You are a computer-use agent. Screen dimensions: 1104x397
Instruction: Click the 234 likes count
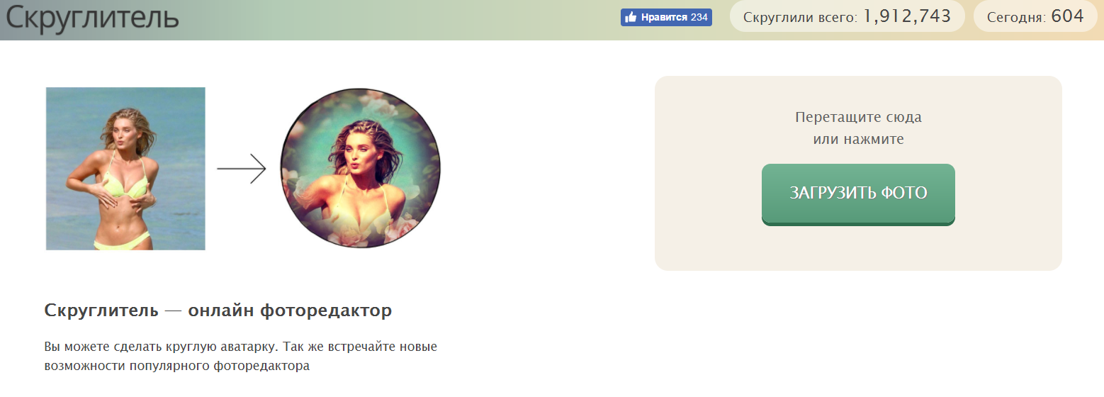[699, 18]
